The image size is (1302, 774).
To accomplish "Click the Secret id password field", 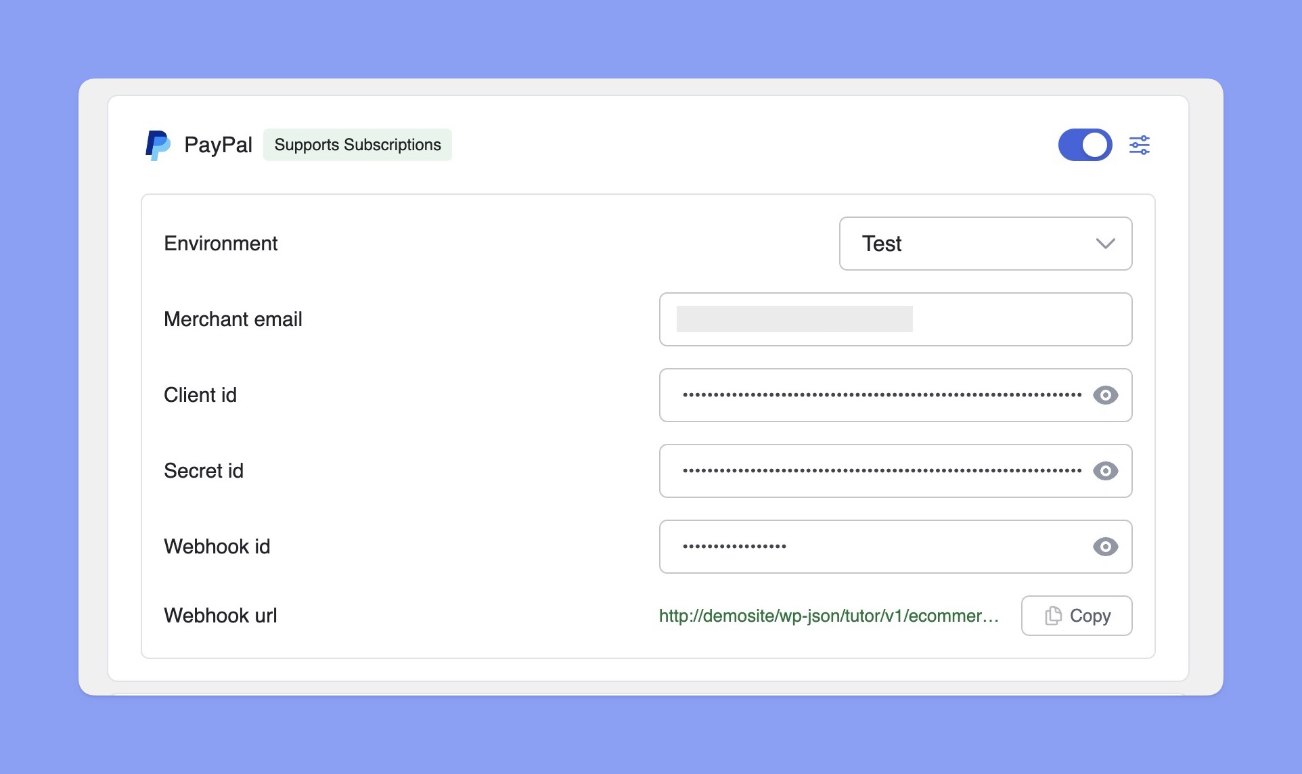I will [895, 471].
